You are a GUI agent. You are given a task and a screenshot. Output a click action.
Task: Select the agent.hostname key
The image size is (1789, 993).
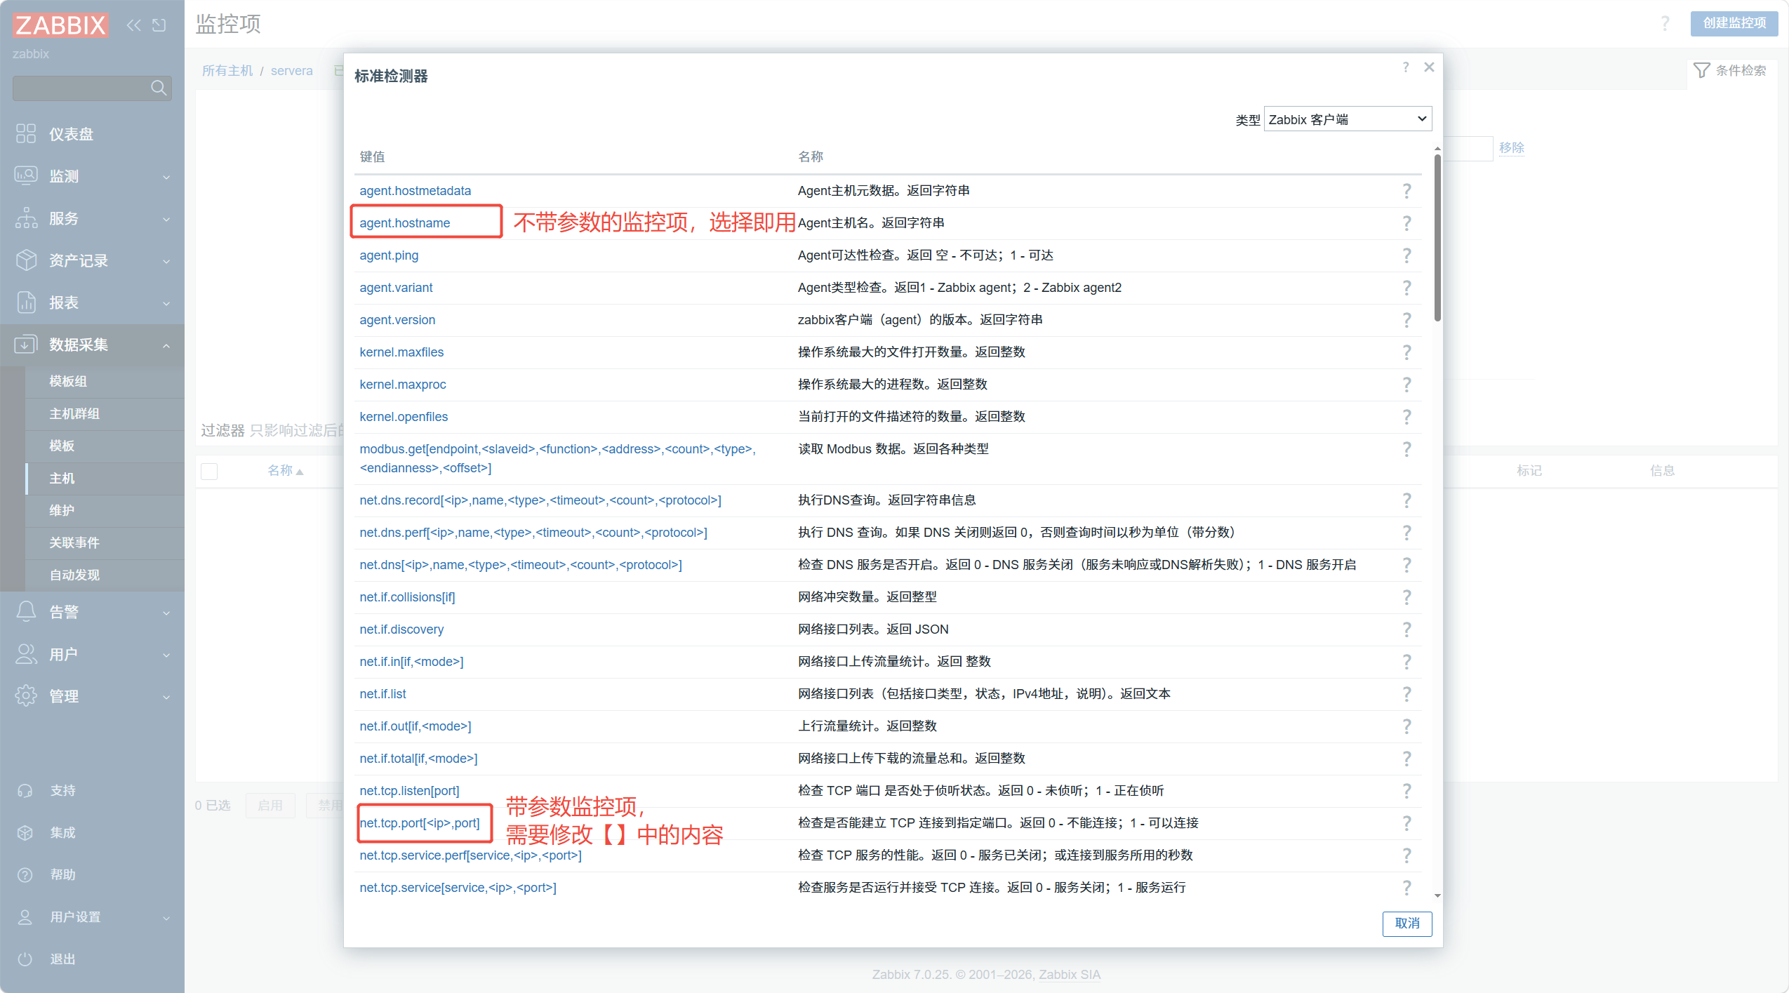point(405,223)
